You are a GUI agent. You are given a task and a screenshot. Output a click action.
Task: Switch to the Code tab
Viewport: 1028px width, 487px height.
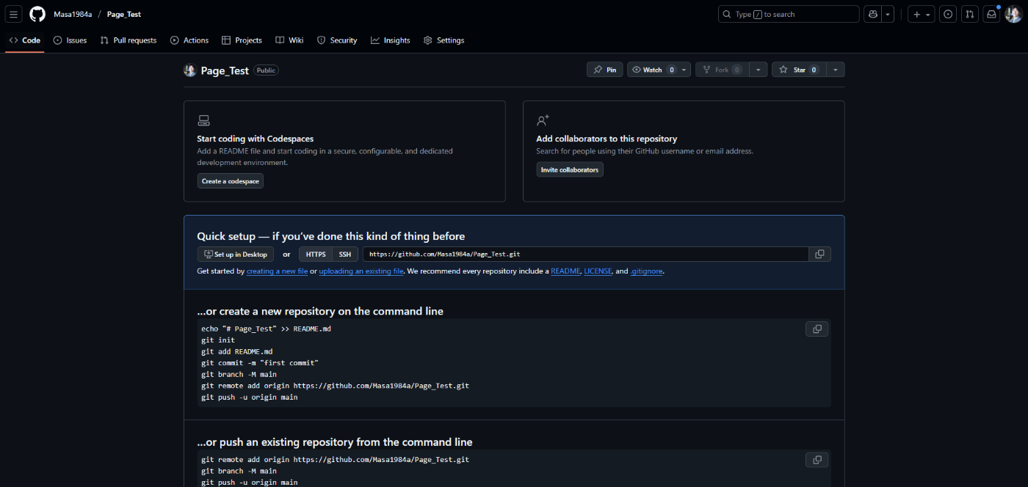pyautogui.click(x=24, y=40)
